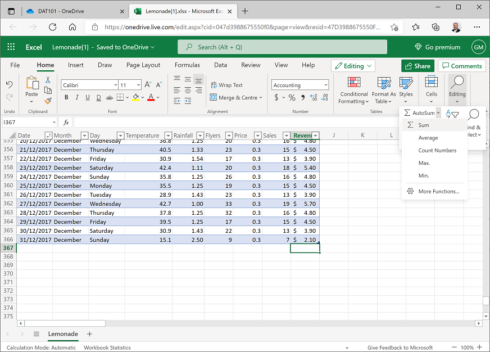Select Average from the AutoSum menu

[428, 138]
